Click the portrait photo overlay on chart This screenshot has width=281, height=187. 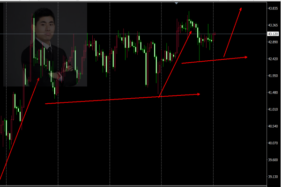click(x=45, y=44)
